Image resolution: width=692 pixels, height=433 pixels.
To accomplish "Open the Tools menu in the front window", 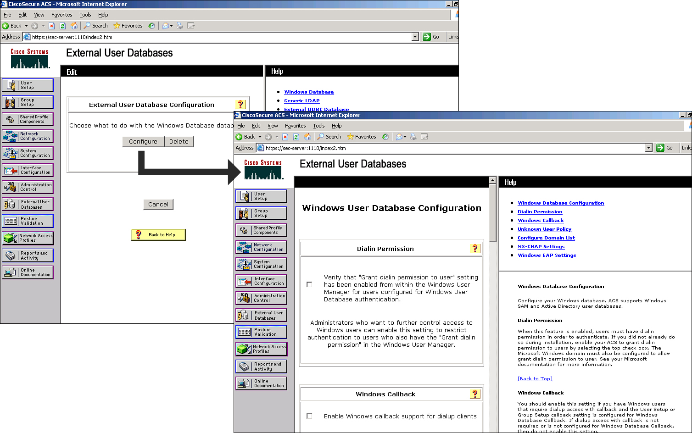I will (x=319, y=126).
